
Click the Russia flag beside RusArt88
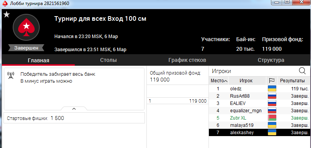[x=272, y=96]
